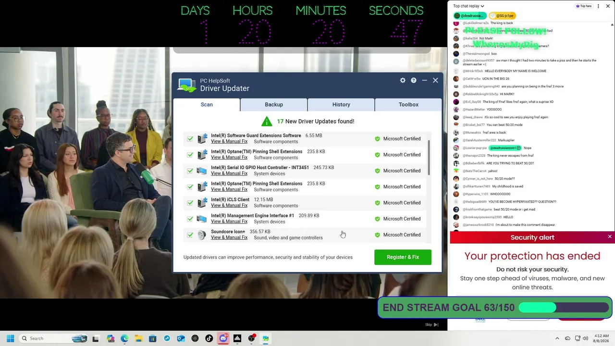
Task: Switch to Driver Updater taskbar icon
Action: (265, 338)
